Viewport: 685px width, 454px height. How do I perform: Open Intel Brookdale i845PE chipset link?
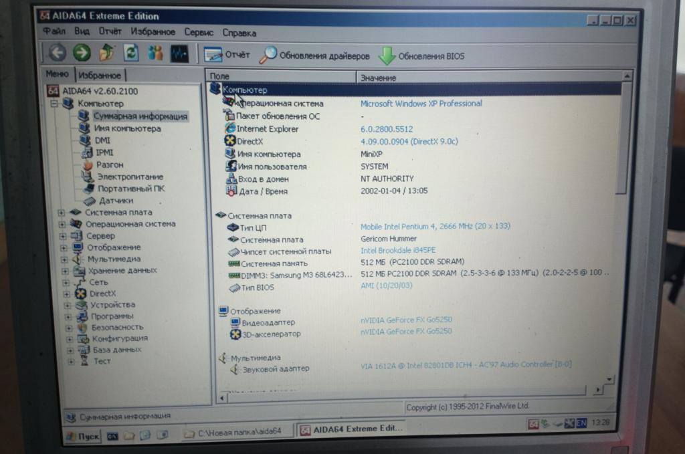point(398,250)
